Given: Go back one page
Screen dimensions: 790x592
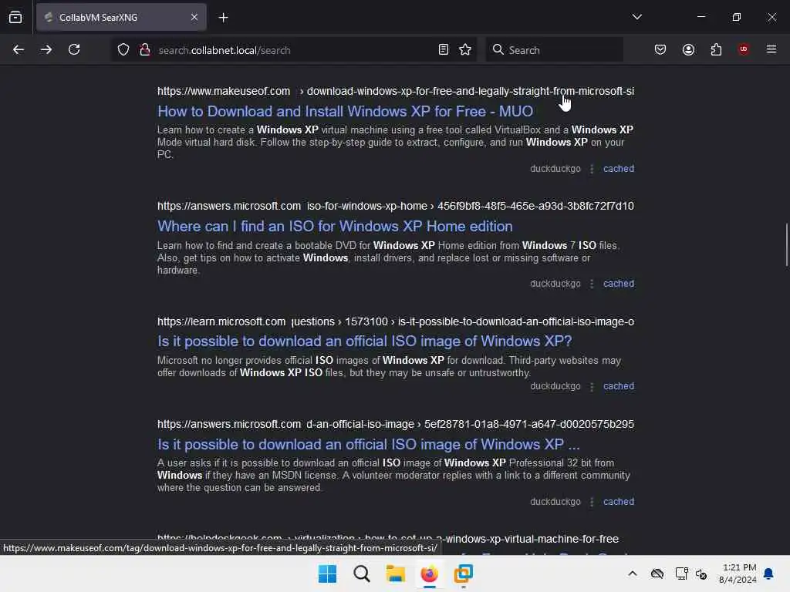Looking at the screenshot, I should click(19, 50).
